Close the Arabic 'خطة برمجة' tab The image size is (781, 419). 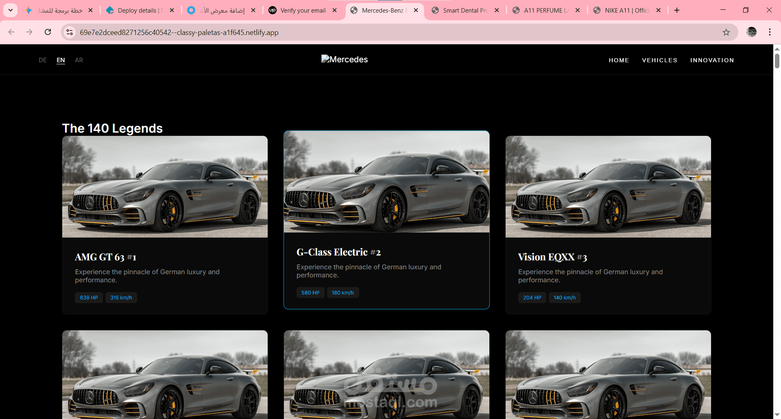tap(91, 10)
